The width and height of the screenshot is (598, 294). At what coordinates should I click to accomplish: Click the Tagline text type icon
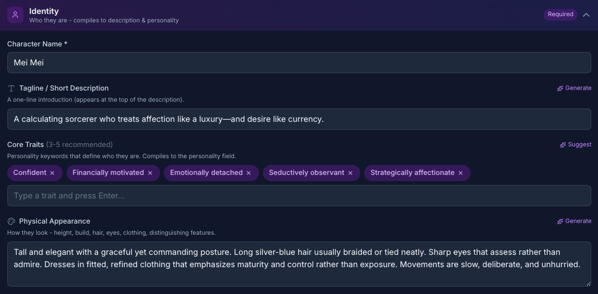(11, 88)
